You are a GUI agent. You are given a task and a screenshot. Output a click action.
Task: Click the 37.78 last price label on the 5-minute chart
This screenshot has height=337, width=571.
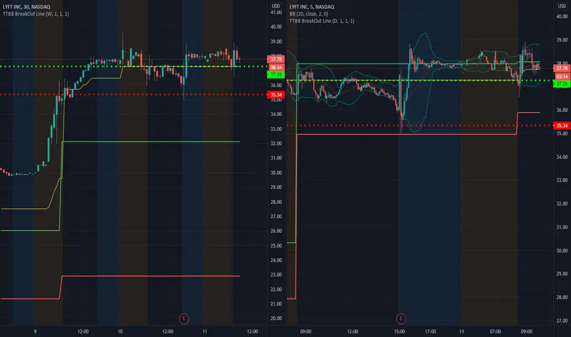562,68
